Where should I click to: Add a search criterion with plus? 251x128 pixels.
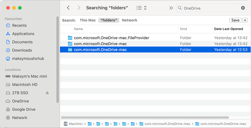click(x=245, y=20)
